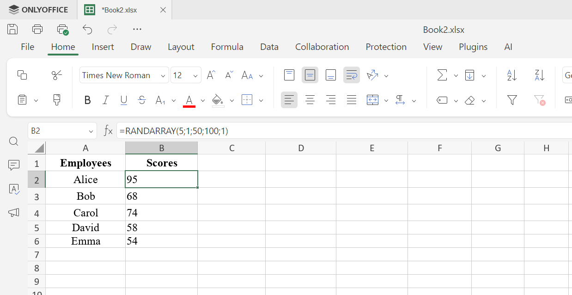Viewport: 572px width, 295px height.
Task: Toggle Italic formatting
Action: pos(106,100)
